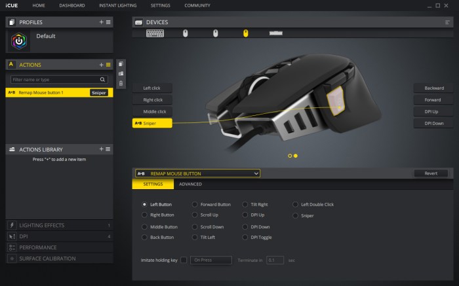
Task: Expand the DPI section
Action: click(60, 236)
